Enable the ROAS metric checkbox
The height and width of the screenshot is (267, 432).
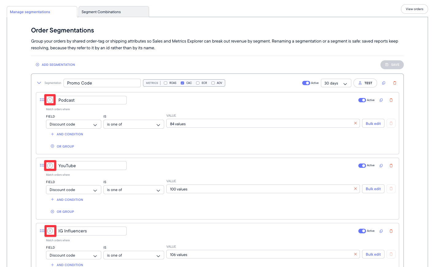[x=166, y=83]
